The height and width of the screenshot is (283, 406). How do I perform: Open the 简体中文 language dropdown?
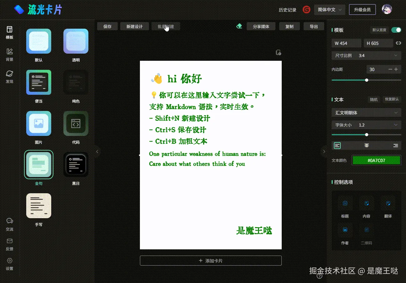point(330,10)
